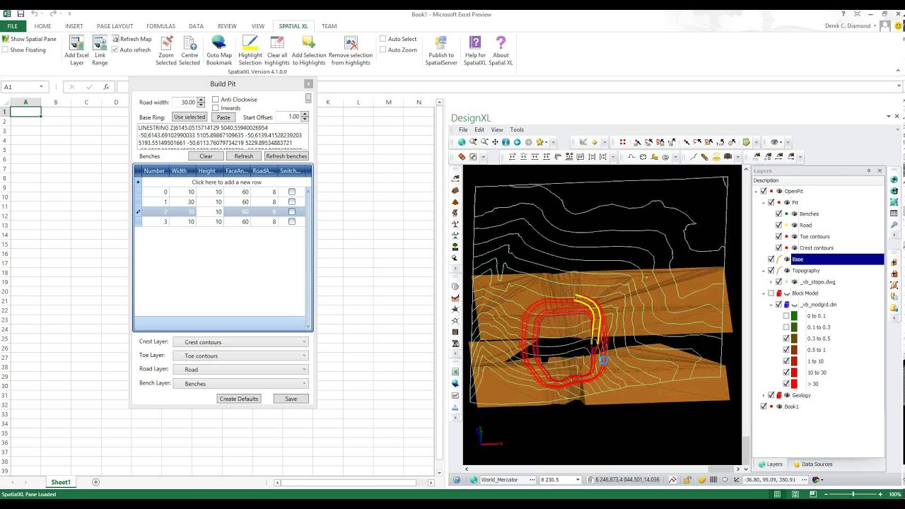The image size is (905, 509).
Task: Click the Clear button for benches
Action: (206, 156)
